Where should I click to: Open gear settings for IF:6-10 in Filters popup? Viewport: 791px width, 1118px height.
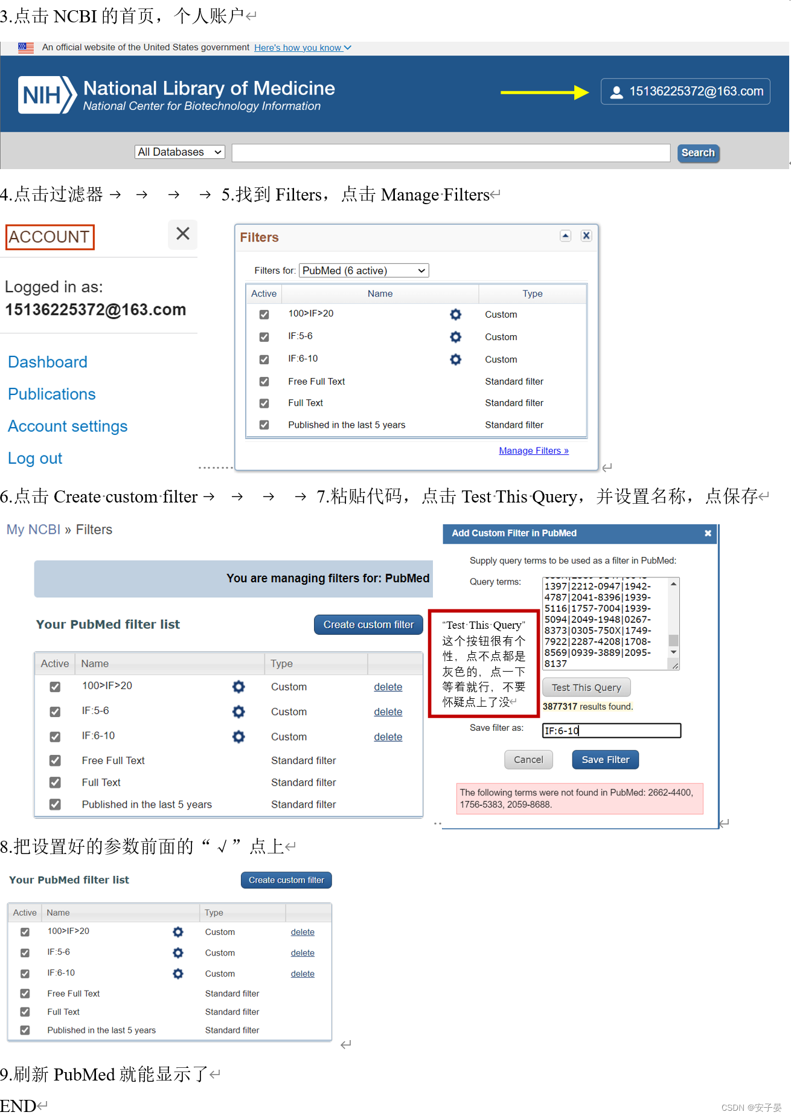tap(455, 359)
